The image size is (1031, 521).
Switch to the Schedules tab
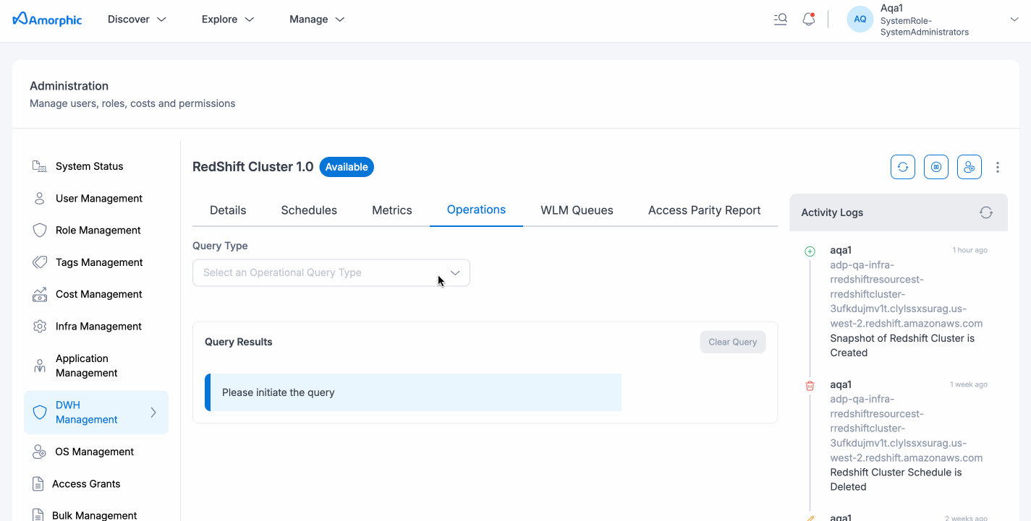[309, 210]
